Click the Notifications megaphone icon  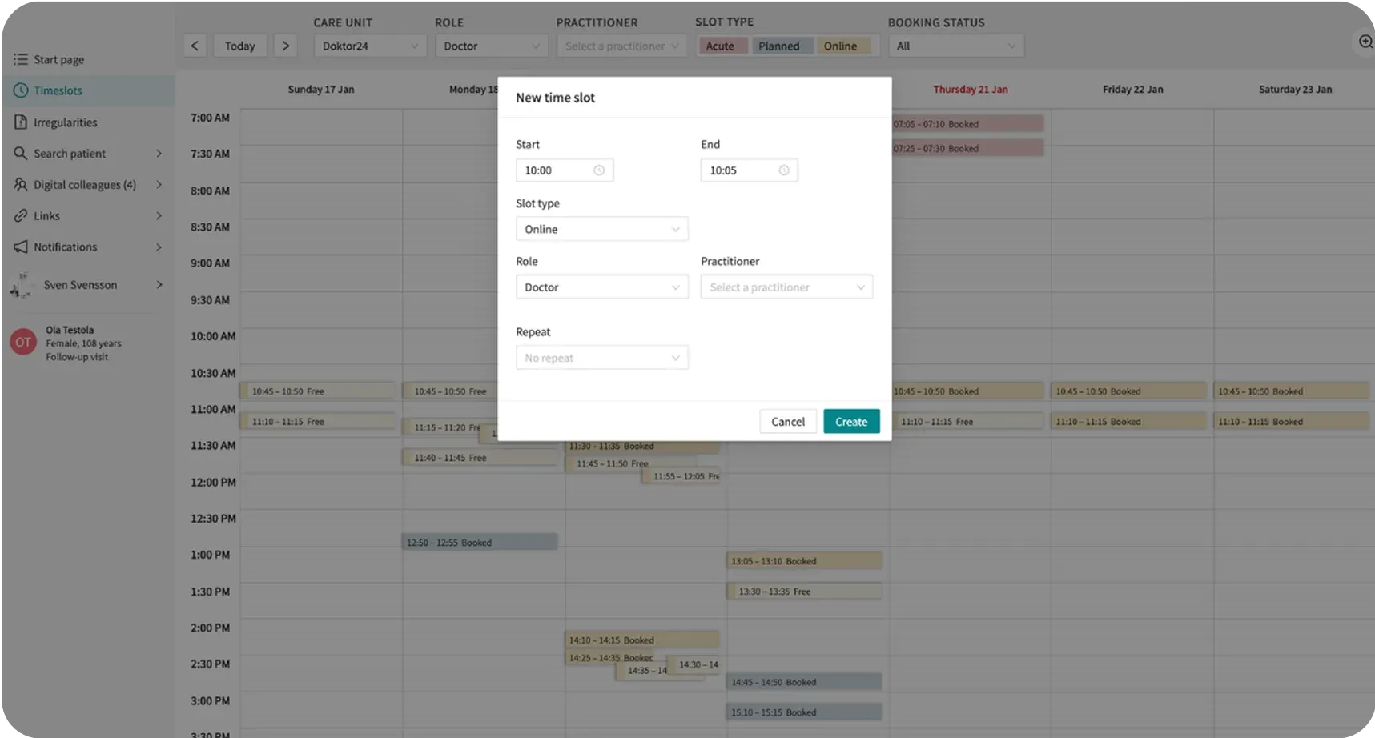click(21, 247)
